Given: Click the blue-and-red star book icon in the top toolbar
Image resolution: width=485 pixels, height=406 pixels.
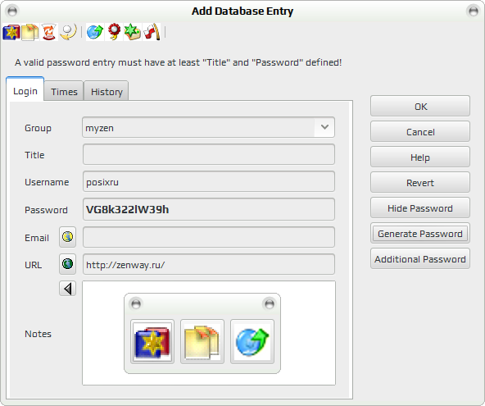Looking at the screenshot, I should click(11, 32).
